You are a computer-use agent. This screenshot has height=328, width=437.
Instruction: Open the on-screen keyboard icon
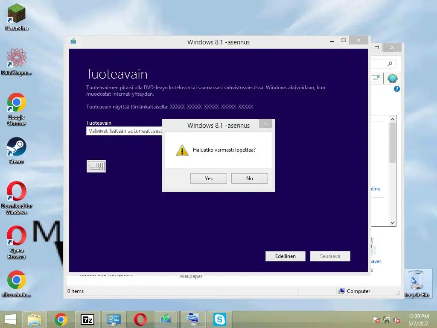coord(96,166)
